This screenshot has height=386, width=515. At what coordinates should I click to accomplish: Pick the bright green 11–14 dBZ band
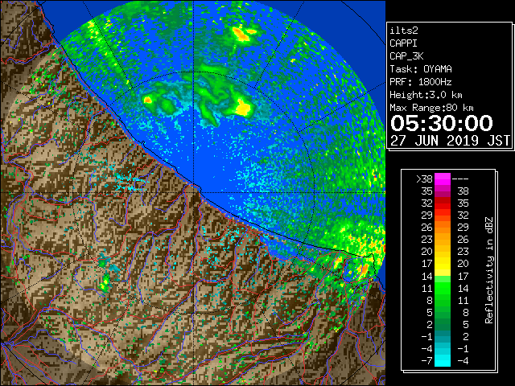[443, 288]
